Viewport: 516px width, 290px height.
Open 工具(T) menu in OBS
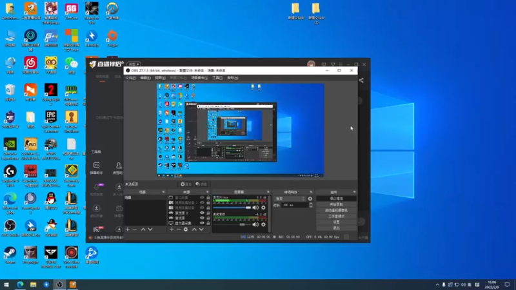[x=217, y=78]
